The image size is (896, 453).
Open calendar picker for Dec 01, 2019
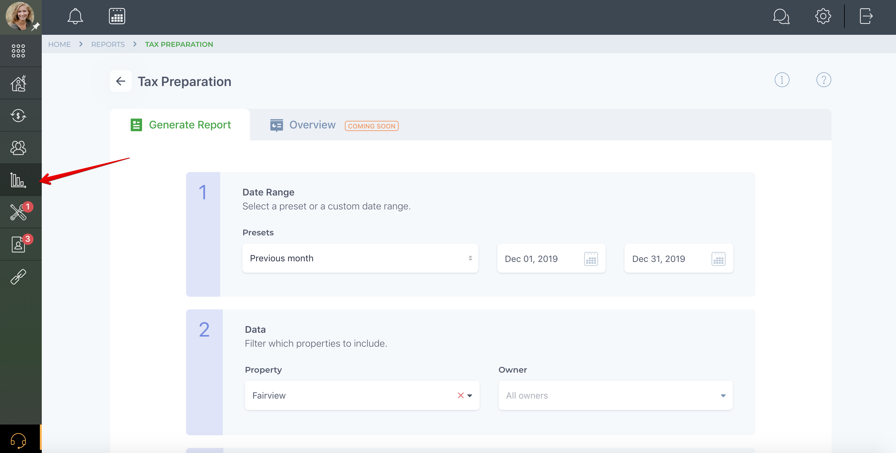[x=591, y=259]
